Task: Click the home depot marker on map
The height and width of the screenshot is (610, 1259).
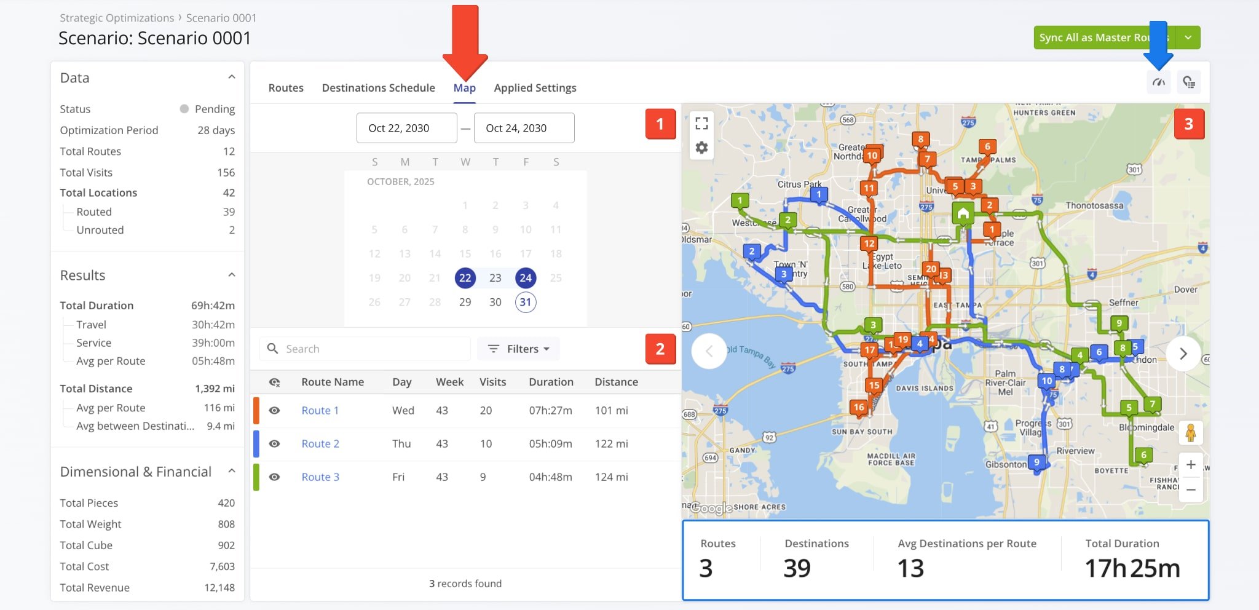Action: click(x=963, y=213)
